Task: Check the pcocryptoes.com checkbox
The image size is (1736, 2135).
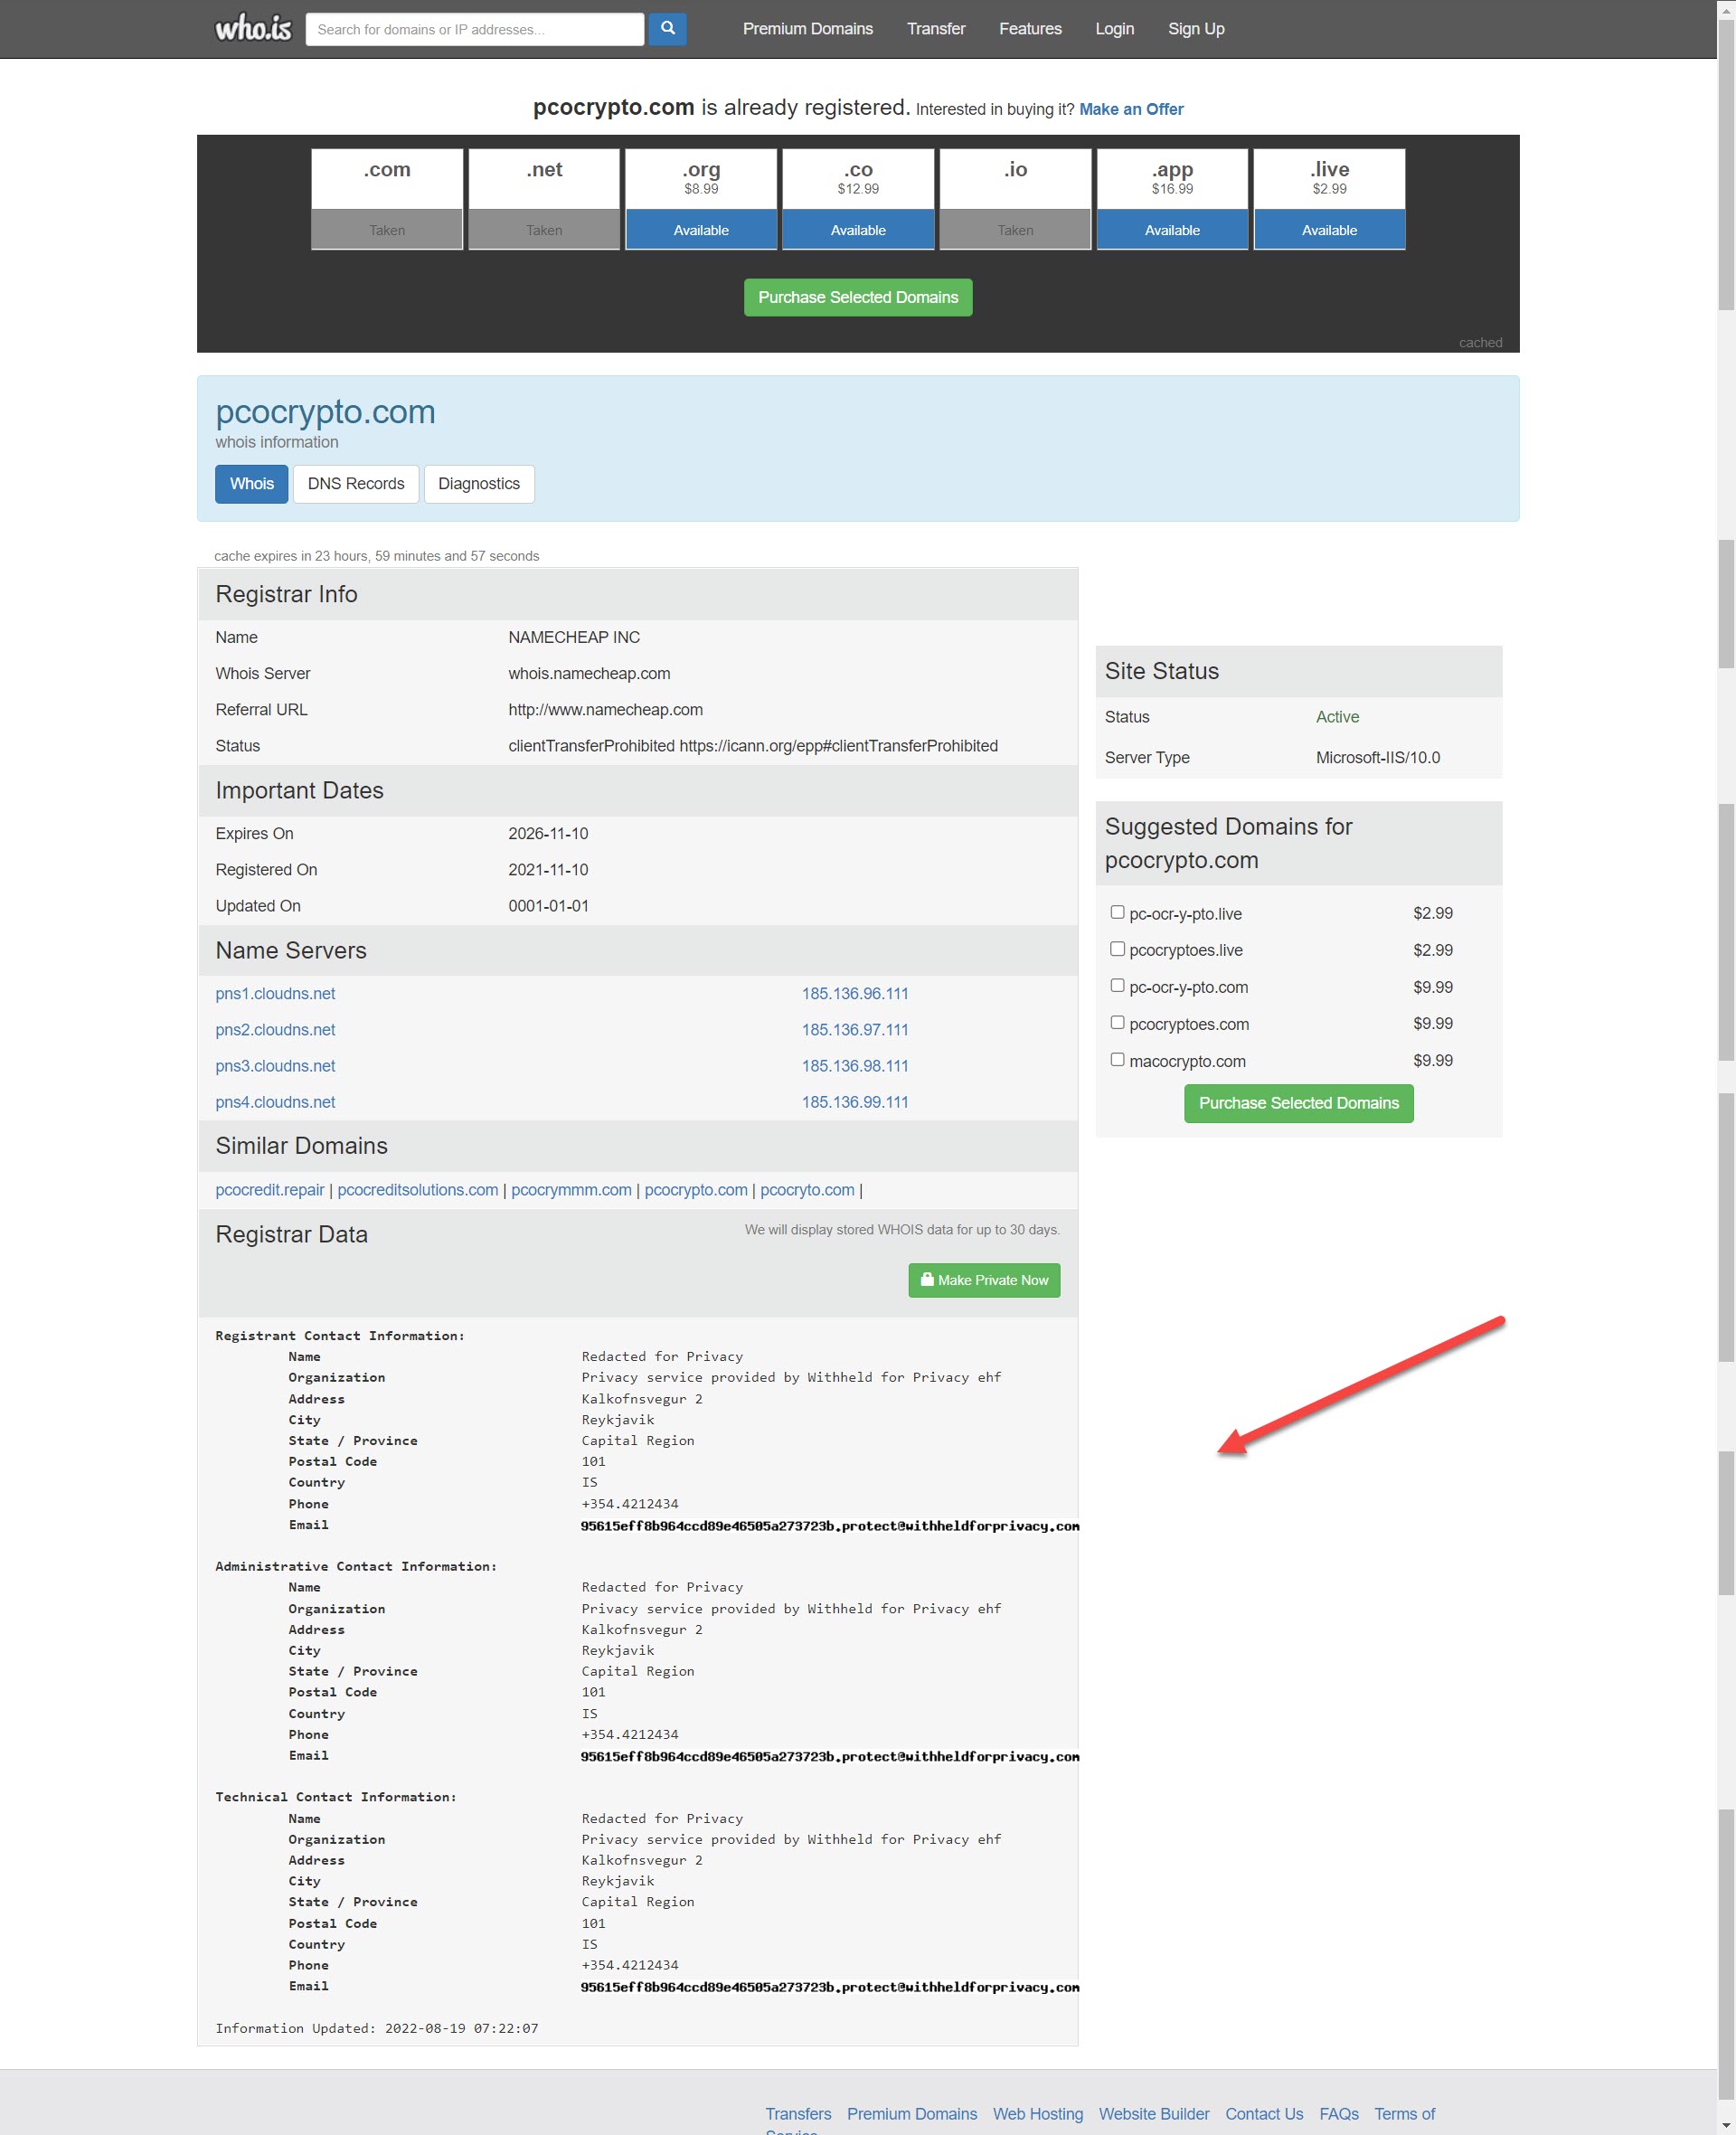Action: (x=1117, y=1023)
